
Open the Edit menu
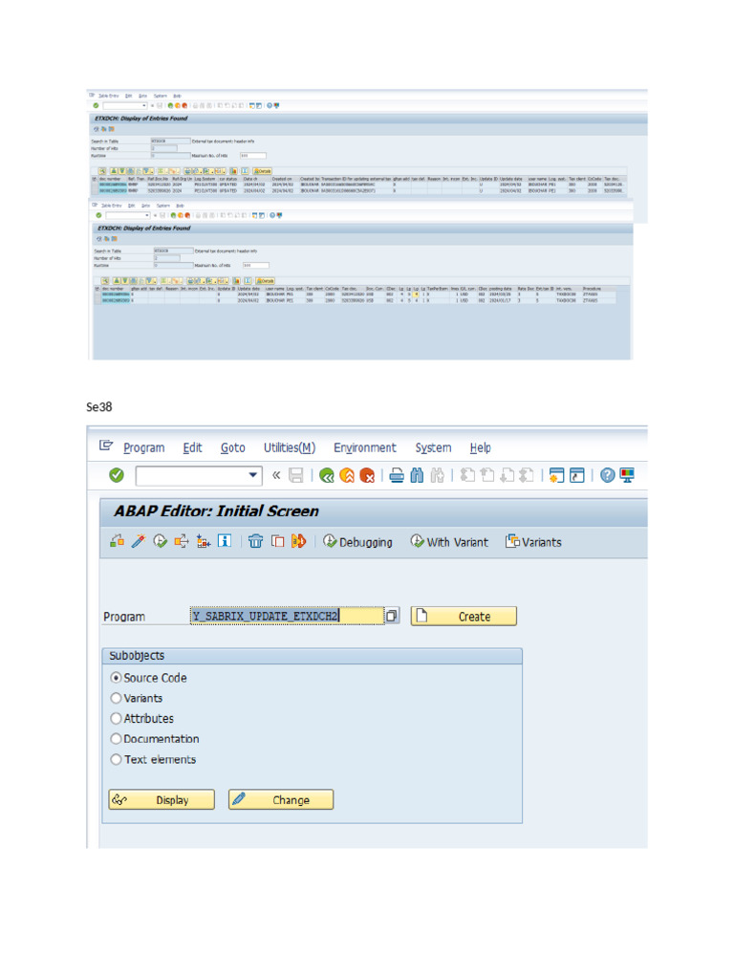tap(192, 447)
